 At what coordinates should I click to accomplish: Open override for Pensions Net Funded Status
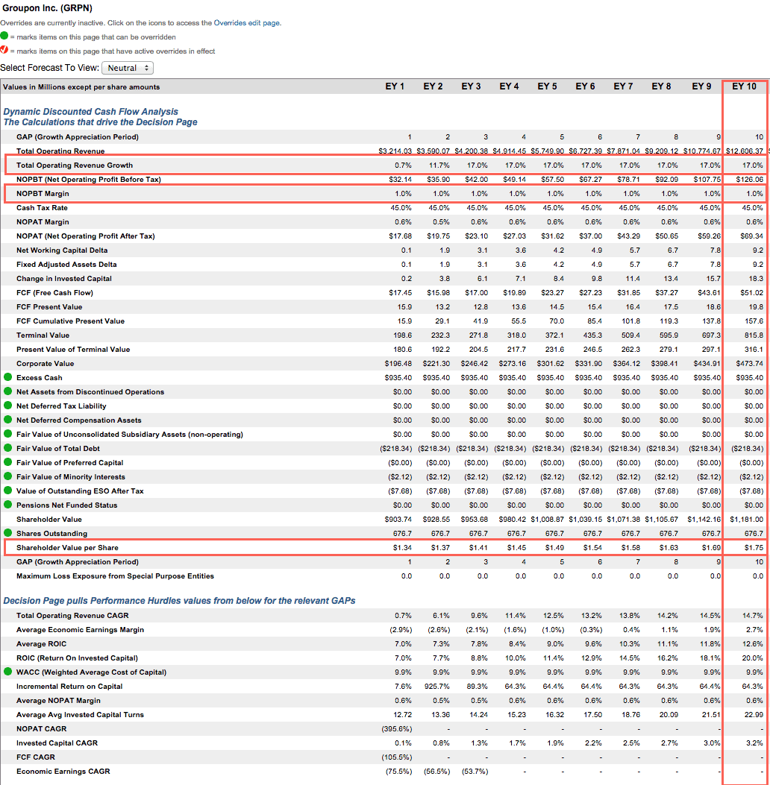point(8,505)
